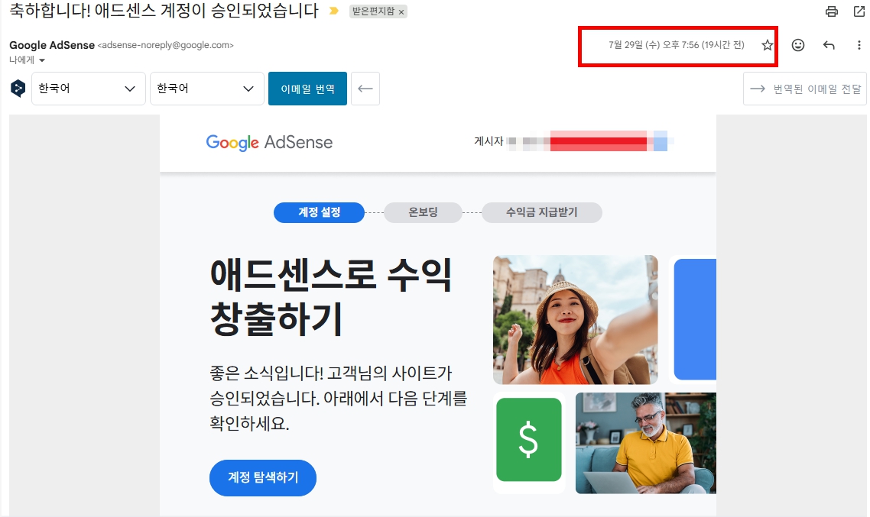Viewport: 870px width, 517px height.
Task: Click the yellow importance marker next to subject
Action: 333,11
